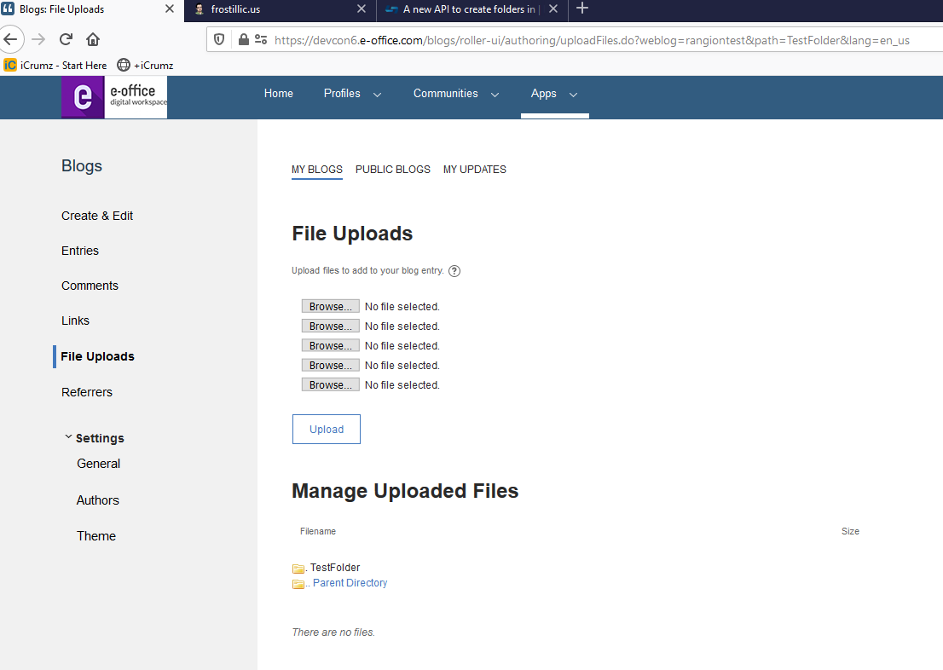This screenshot has height=670, width=943.
Task: Open a new browser tab with plus icon
Action: (x=582, y=9)
